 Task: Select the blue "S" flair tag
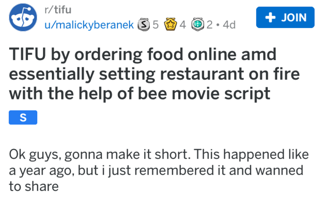click(x=23, y=118)
